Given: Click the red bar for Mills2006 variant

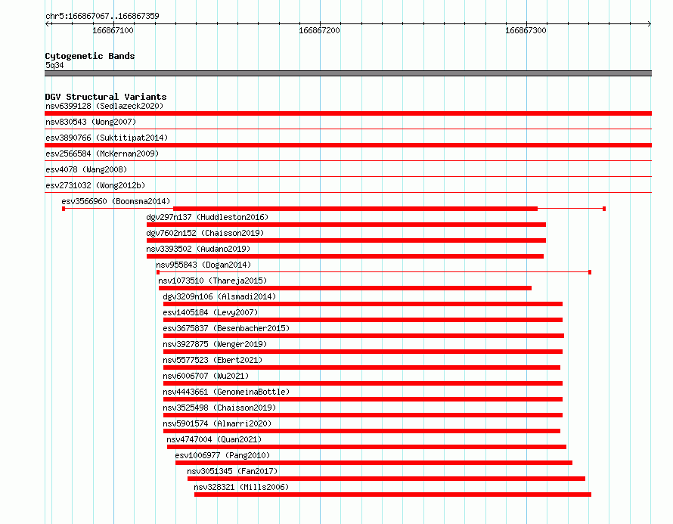Looking at the screenshot, I should click(x=392, y=495).
